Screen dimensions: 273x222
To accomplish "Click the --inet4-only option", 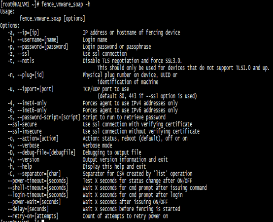I will point(32,103).
